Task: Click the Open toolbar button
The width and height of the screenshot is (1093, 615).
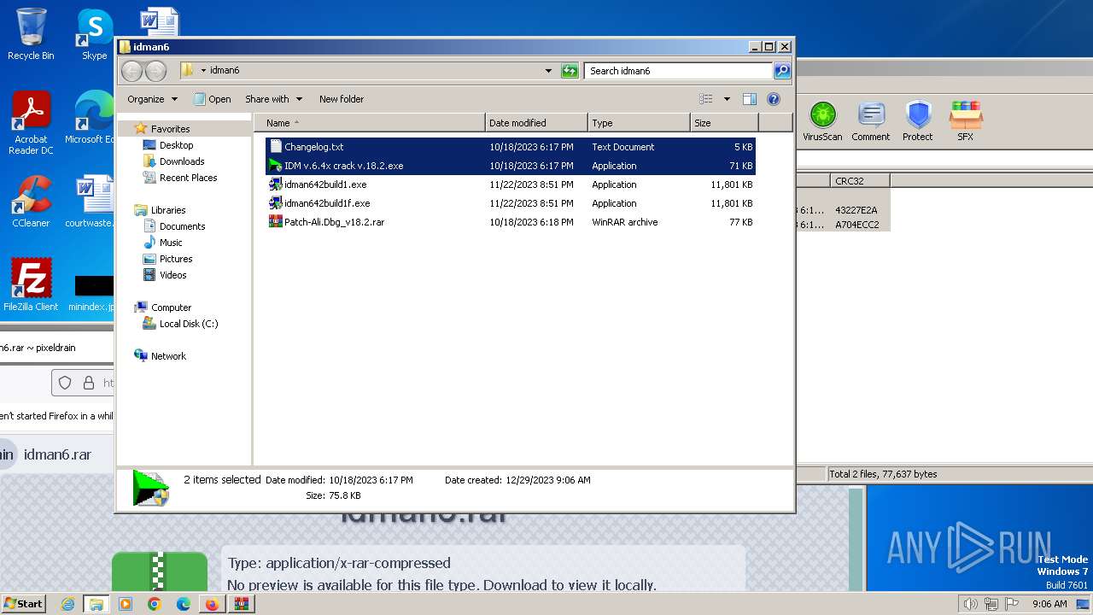Action: [x=212, y=99]
